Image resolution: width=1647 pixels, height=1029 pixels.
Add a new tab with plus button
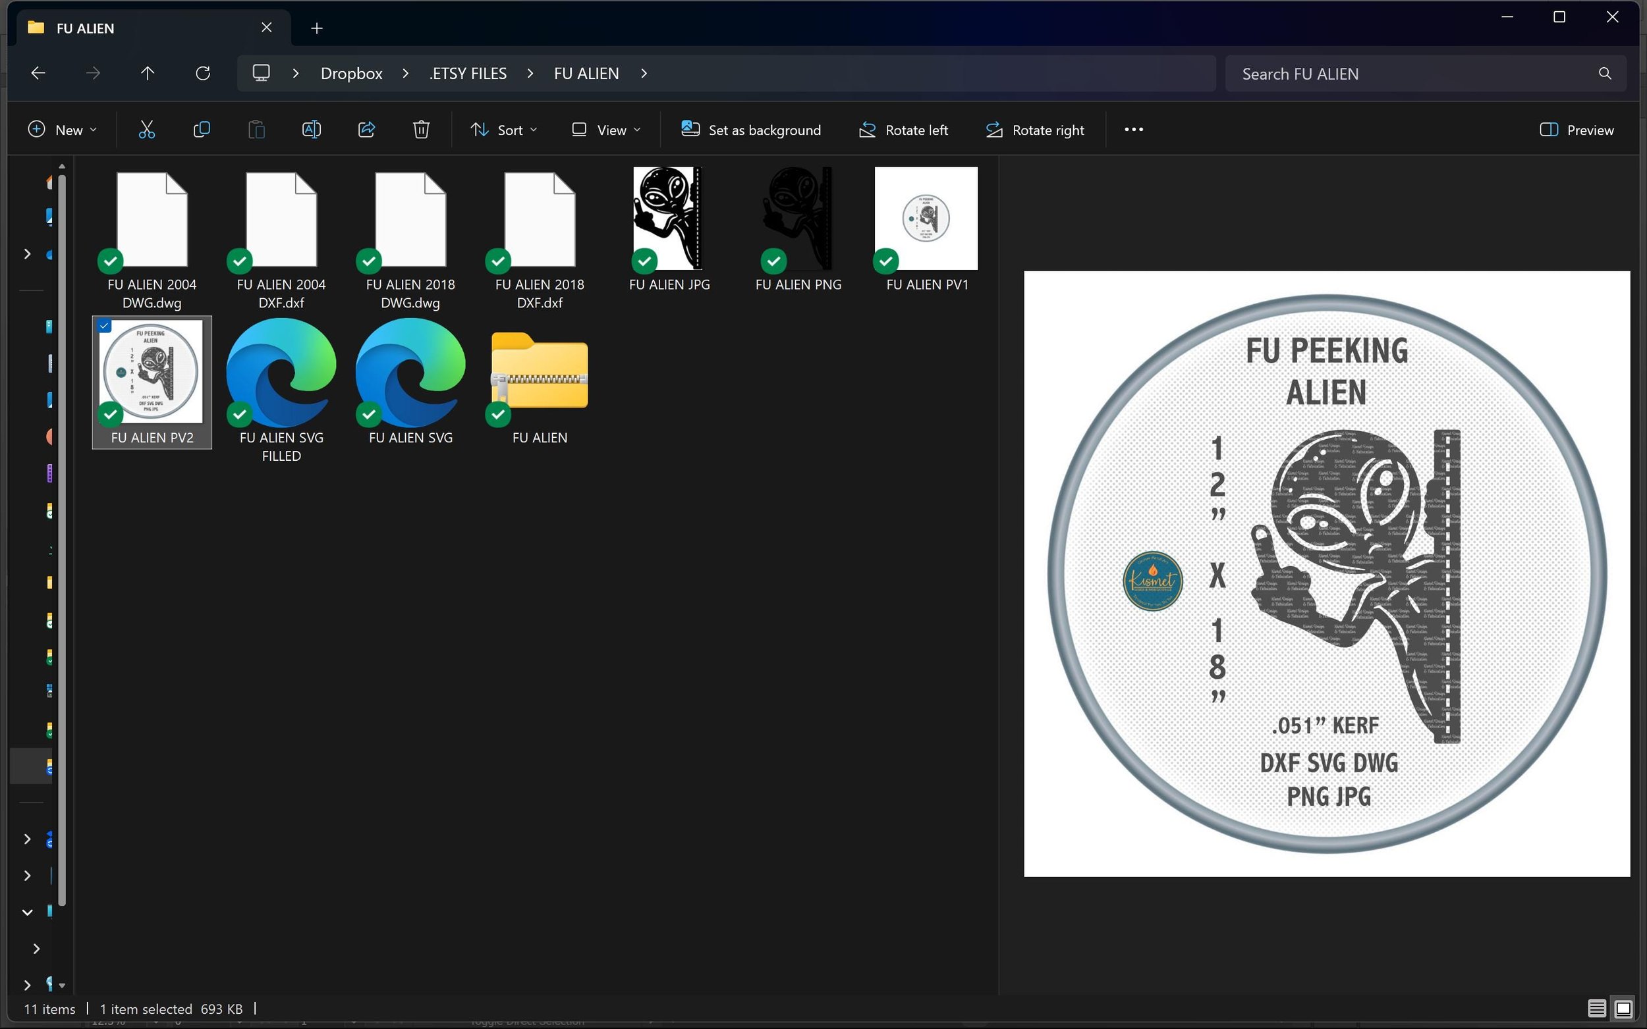(317, 28)
